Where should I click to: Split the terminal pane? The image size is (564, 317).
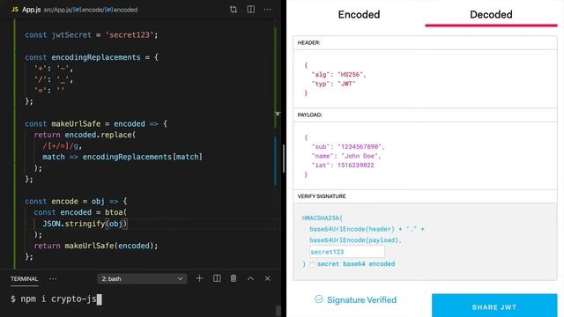217,278
